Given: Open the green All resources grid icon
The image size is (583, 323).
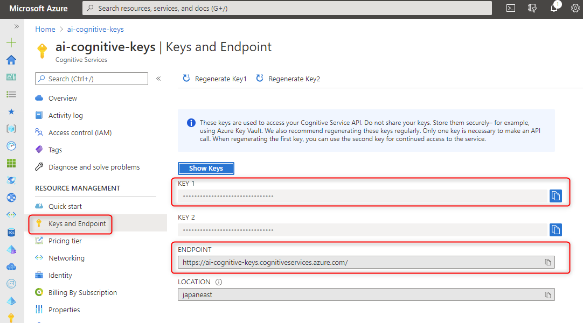Looking at the screenshot, I should pos(11,163).
